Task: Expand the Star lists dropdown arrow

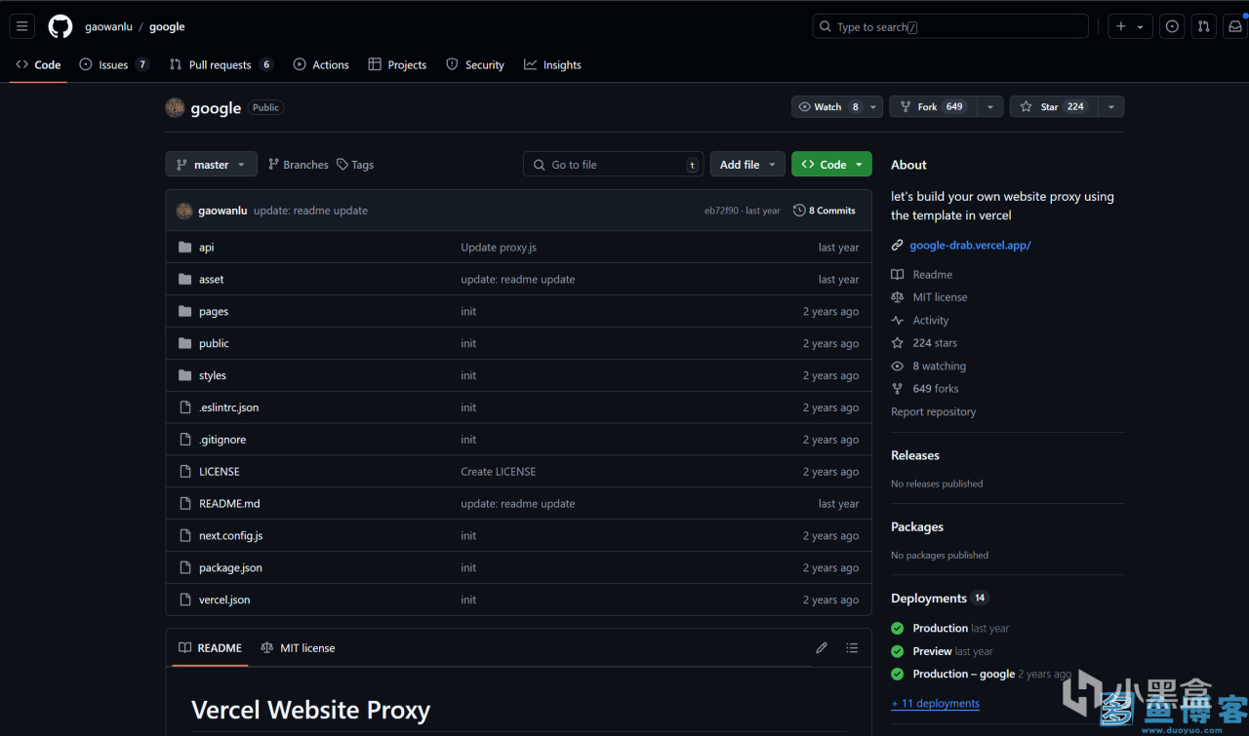Action: pyautogui.click(x=1110, y=106)
